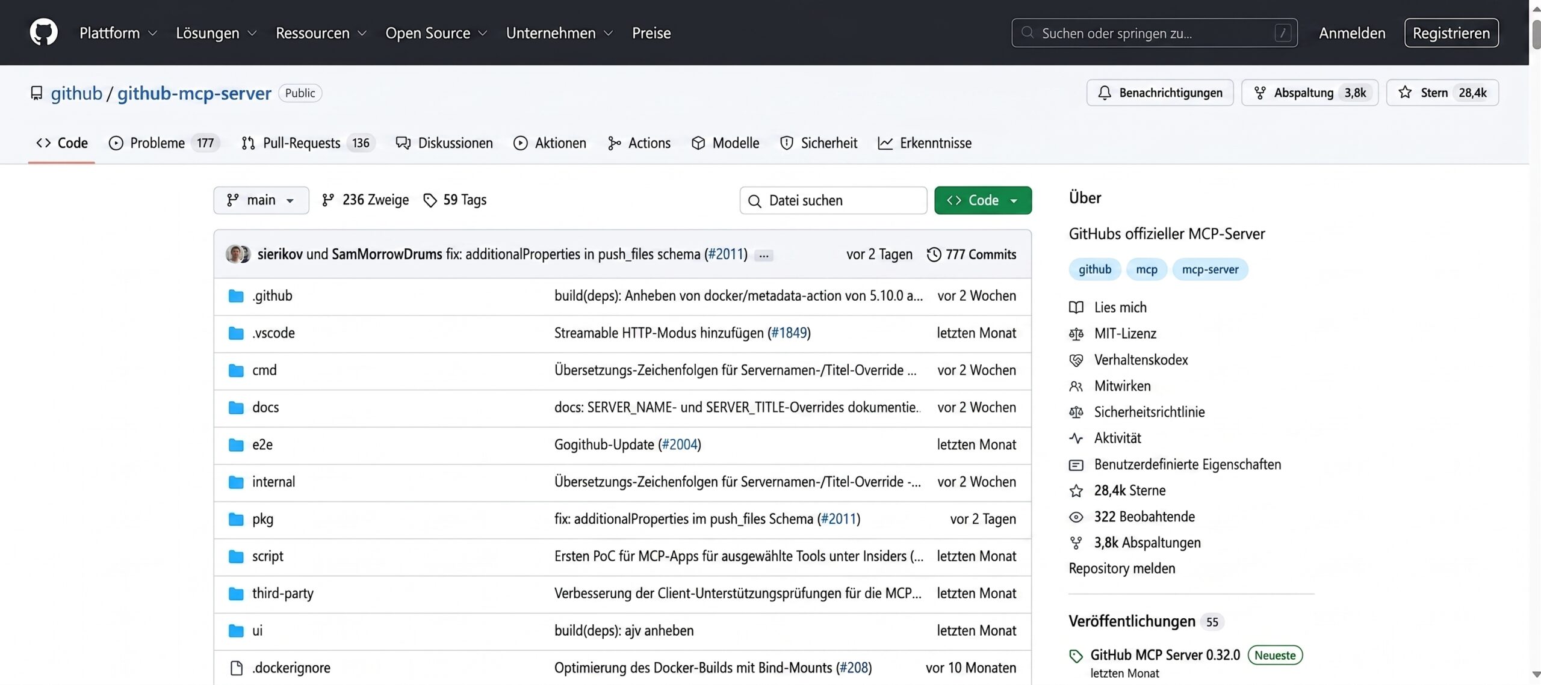Open the .github folder icon

(236, 296)
